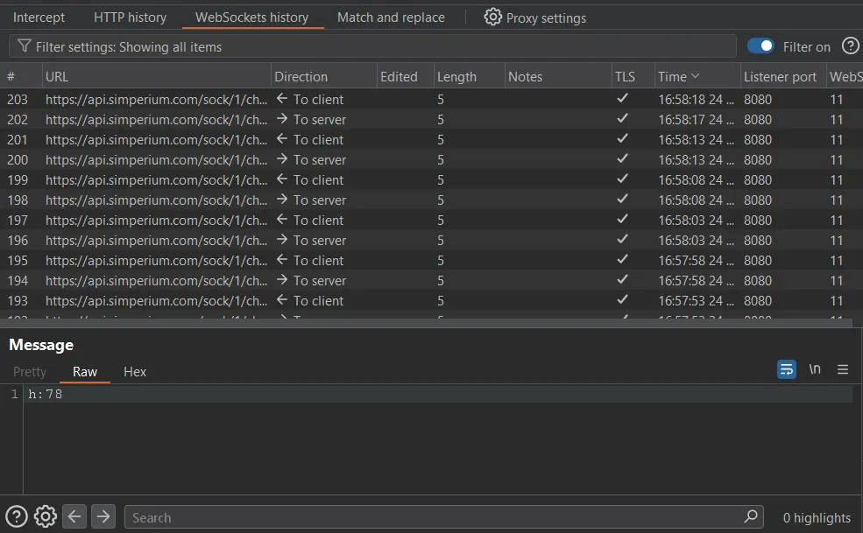This screenshot has height=533, width=863.
Task: Switch message view to Hex
Action: (135, 371)
